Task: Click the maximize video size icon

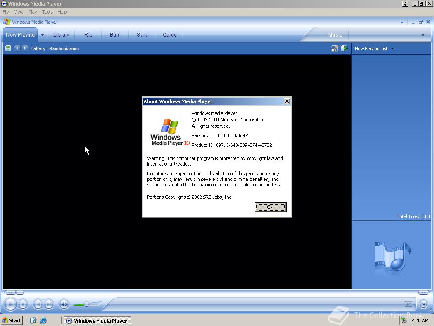Action: pyautogui.click(x=334, y=48)
